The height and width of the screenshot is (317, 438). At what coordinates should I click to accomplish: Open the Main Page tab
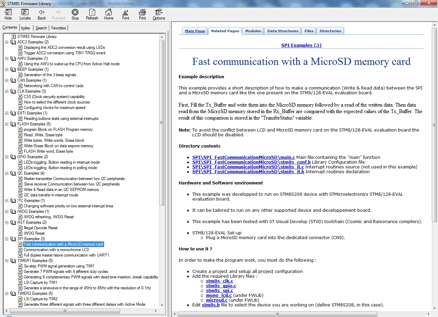(x=195, y=31)
